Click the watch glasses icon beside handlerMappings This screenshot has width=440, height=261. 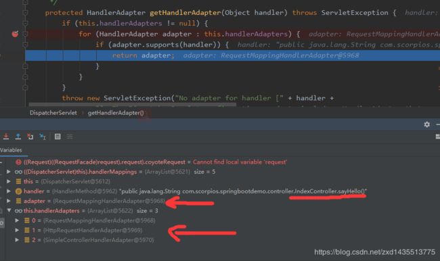click(18, 172)
